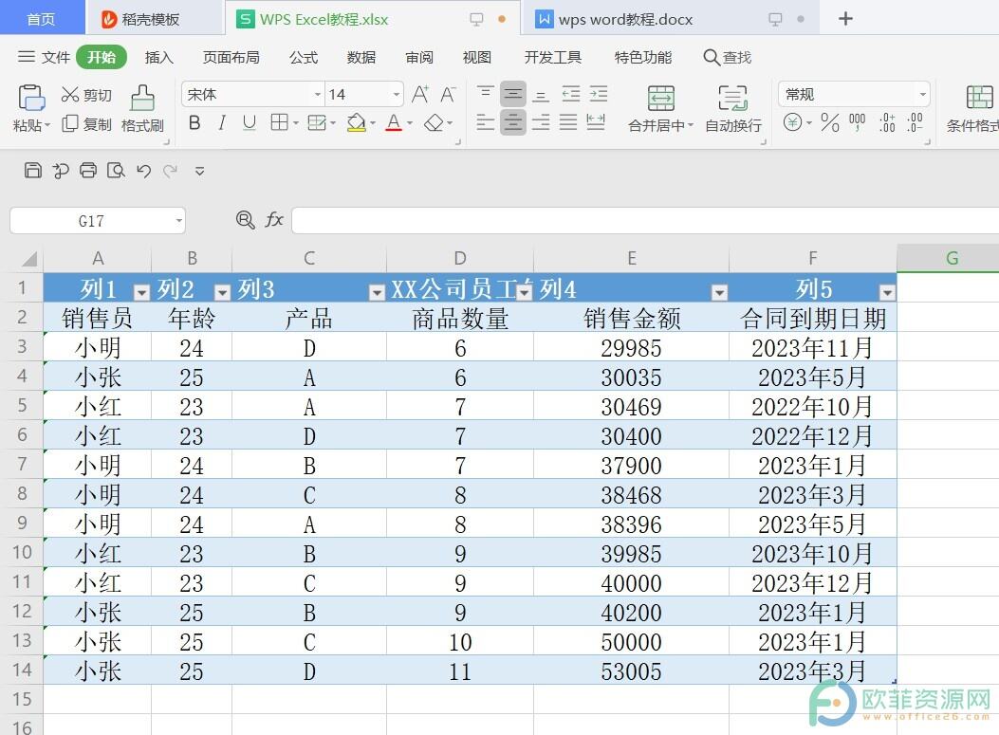Click the fill color bucket icon
The height and width of the screenshot is (735, 999).
pyautogui.click(x=356, y=122)
